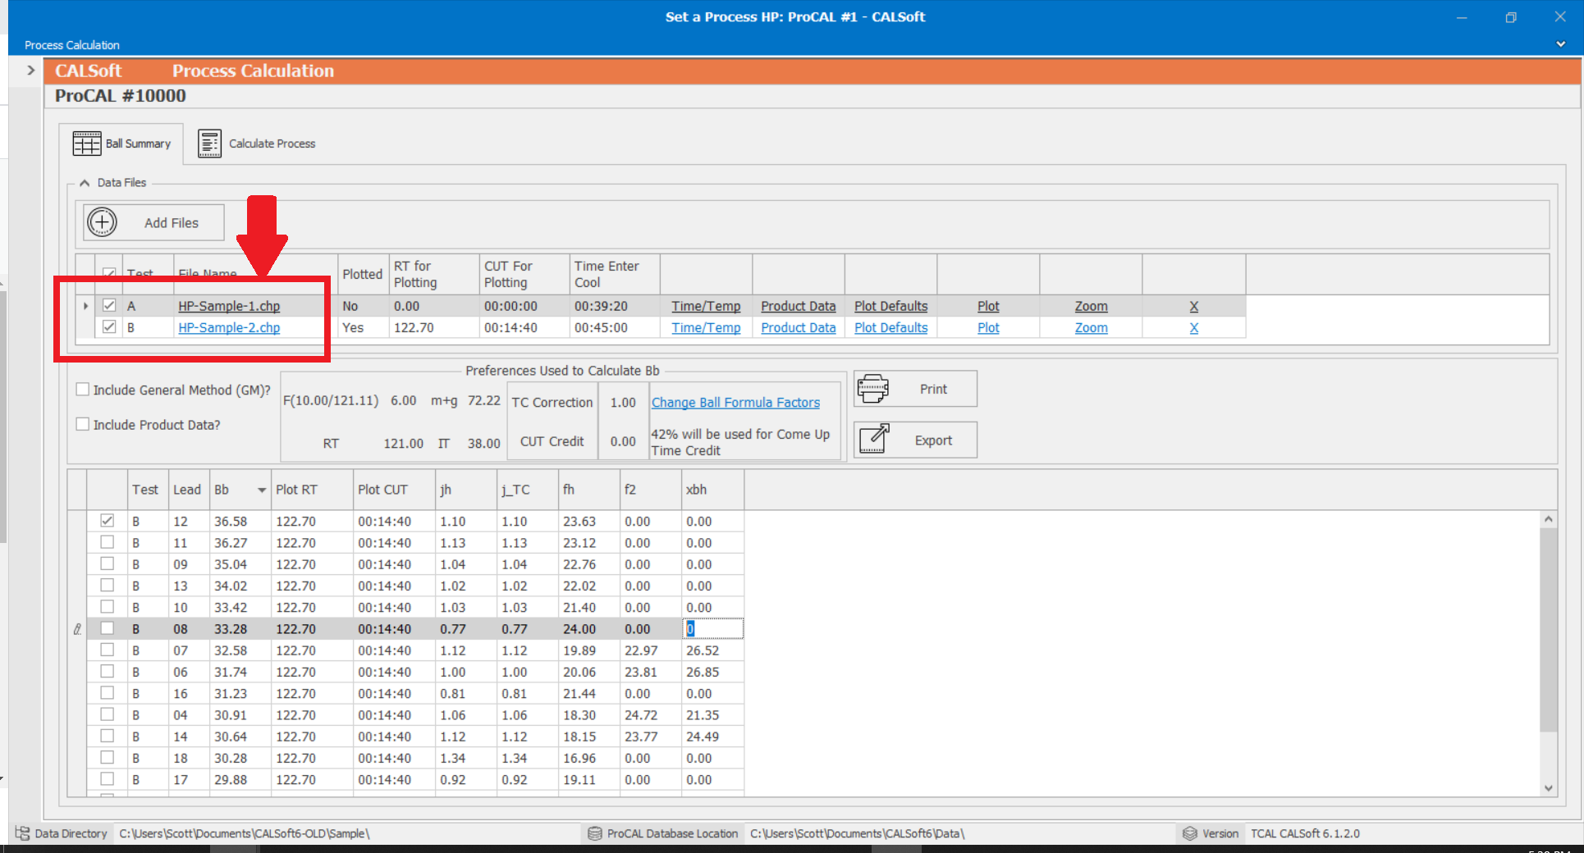Click the Add Files button

click(x=153, y=222)
